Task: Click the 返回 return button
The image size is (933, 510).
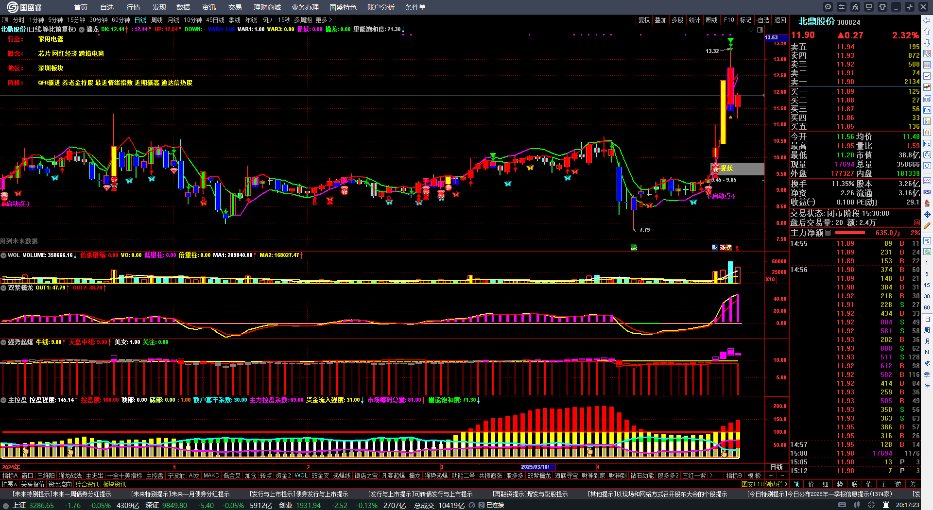Action: 780,20
